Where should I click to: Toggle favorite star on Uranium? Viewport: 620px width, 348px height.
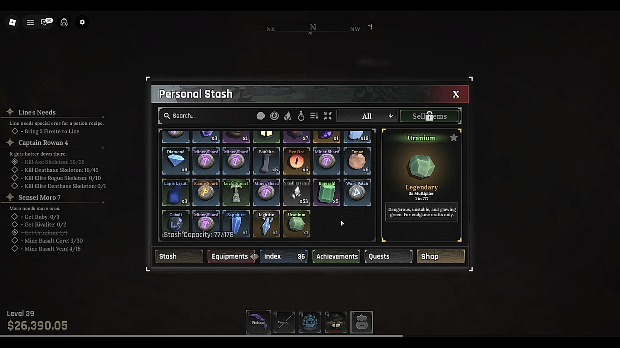[454, 138]
